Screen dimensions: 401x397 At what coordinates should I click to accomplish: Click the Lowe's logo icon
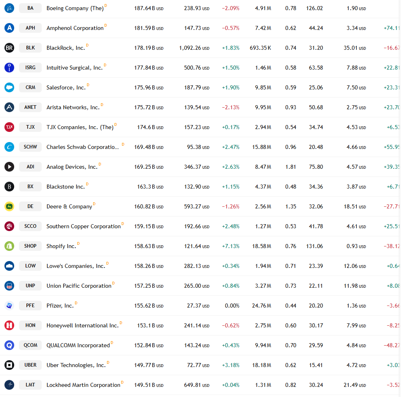[9, 266]
